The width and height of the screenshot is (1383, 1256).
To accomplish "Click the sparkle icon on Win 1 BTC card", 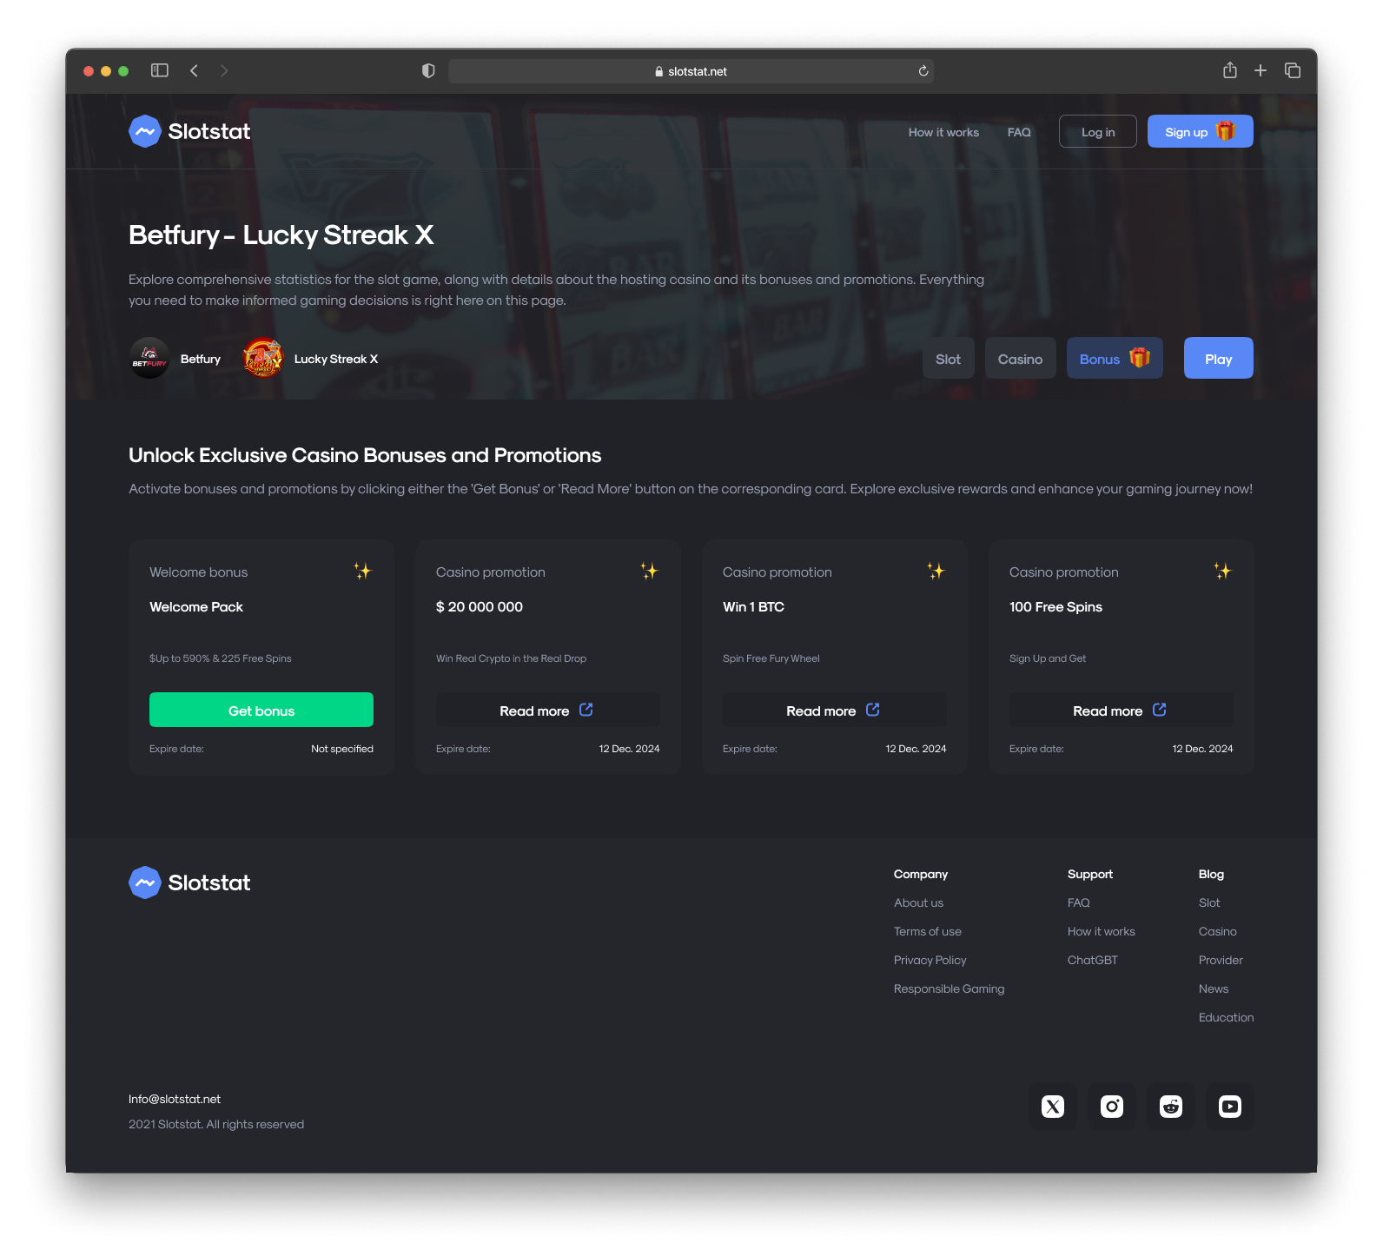I will (x=936, y=571).
